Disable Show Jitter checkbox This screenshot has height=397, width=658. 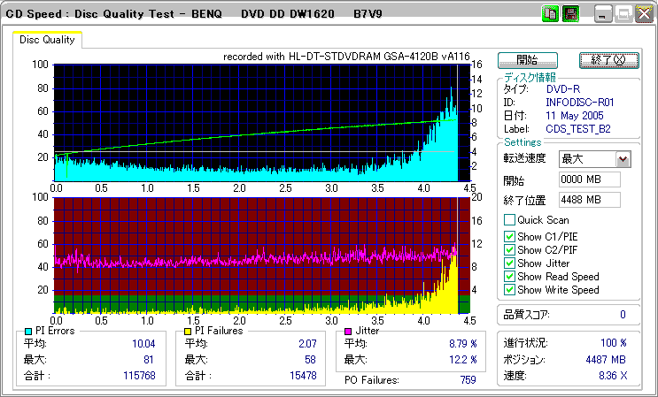click(509, 263)
